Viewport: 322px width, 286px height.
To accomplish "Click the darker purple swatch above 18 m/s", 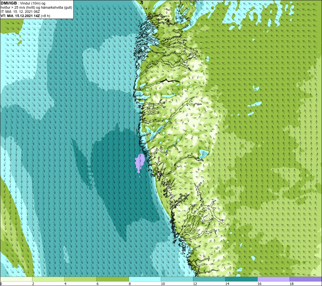I will [x=306, y=279].
